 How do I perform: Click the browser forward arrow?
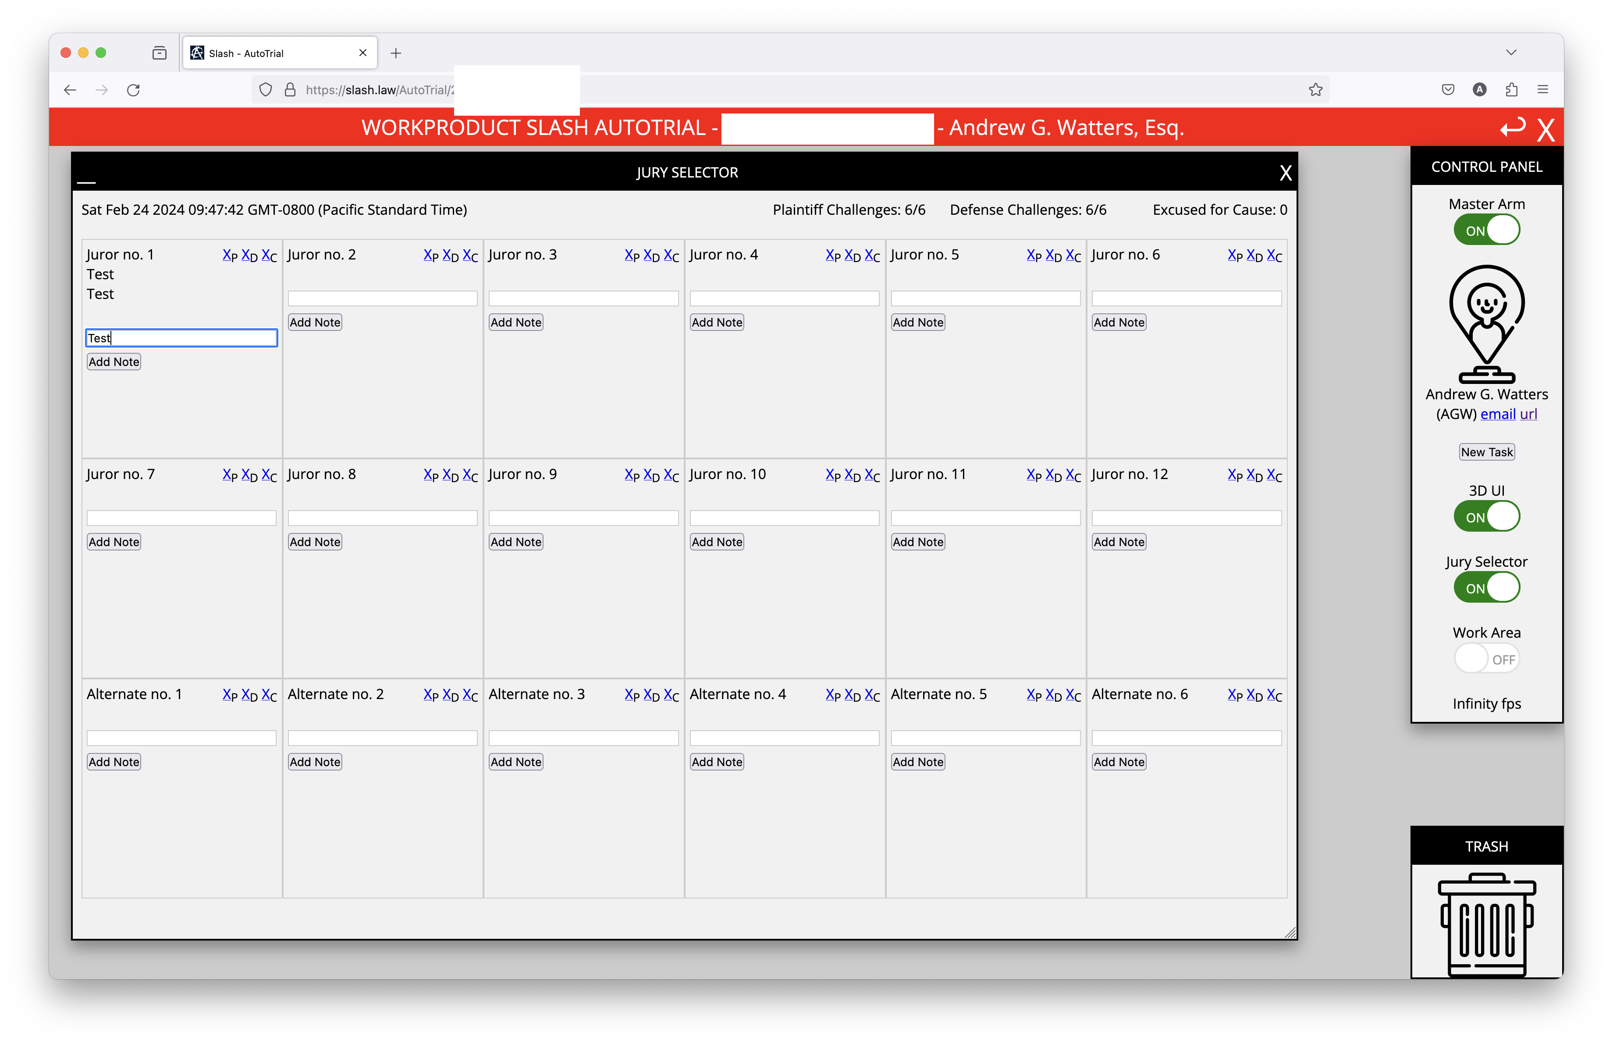click(x=102, y=89)
